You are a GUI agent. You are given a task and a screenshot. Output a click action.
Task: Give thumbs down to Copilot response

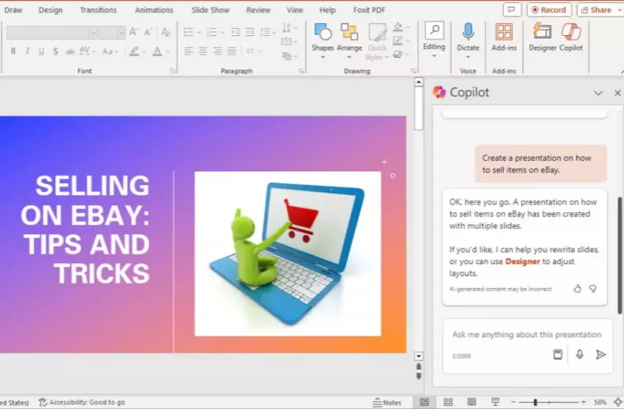pos(593,289)
